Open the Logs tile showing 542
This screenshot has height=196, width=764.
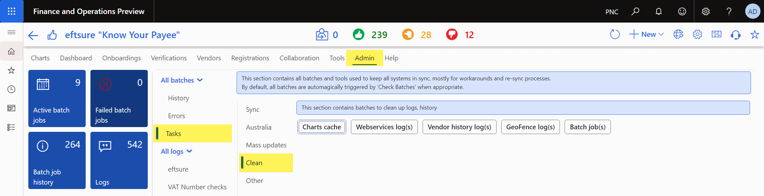tap(119, 160)
